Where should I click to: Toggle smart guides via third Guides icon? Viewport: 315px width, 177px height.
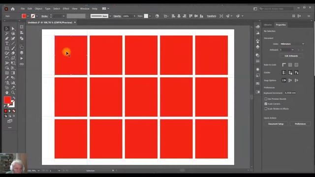pyautogui.click(x=296, y=73)
